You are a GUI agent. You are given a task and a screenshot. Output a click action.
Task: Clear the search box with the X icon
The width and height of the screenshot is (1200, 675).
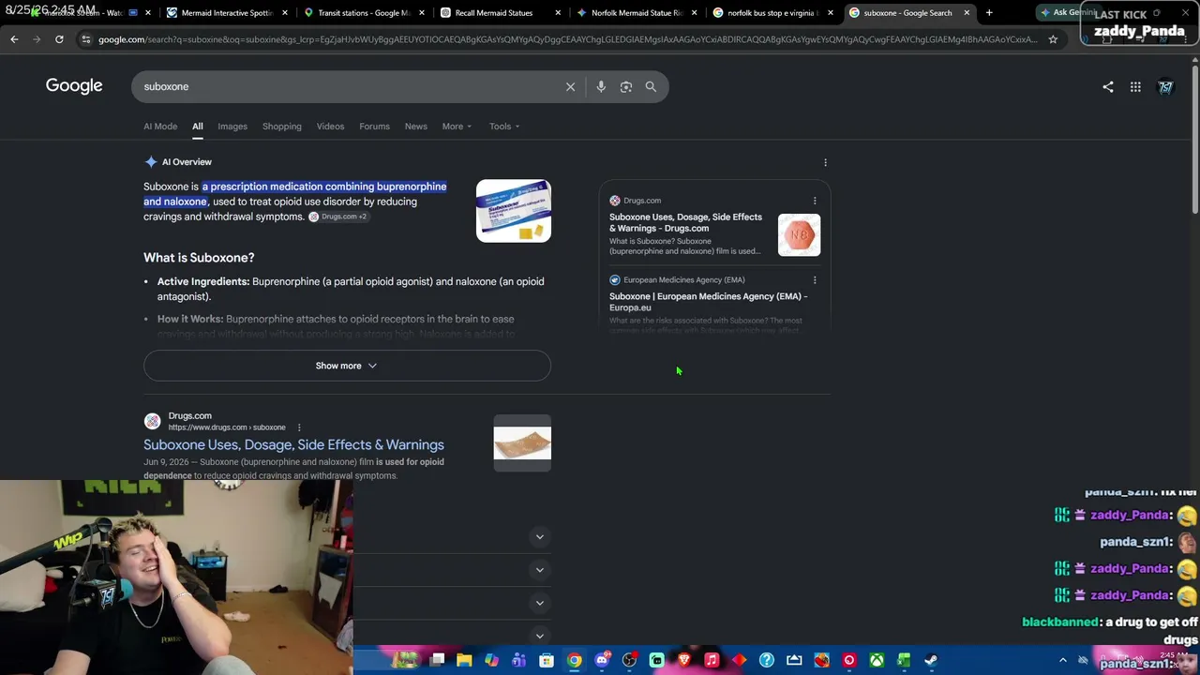tap(570, 86)
